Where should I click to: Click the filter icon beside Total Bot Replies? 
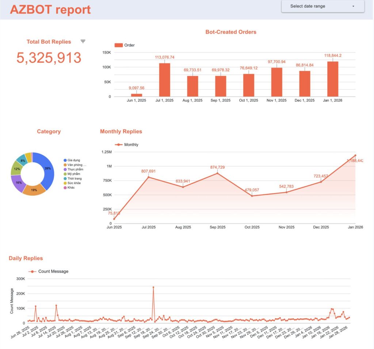83,42
